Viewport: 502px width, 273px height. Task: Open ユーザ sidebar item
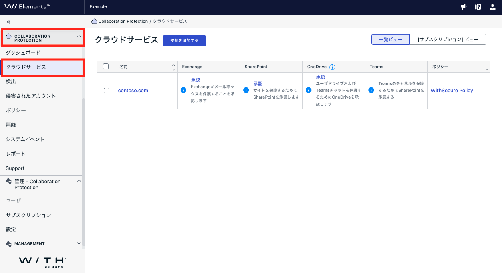click(x=13, y=201)
